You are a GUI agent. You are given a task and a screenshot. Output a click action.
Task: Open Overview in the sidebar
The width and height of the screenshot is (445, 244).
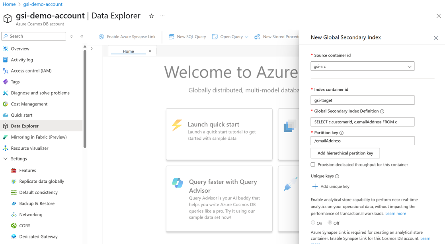(x=20, y=49)
